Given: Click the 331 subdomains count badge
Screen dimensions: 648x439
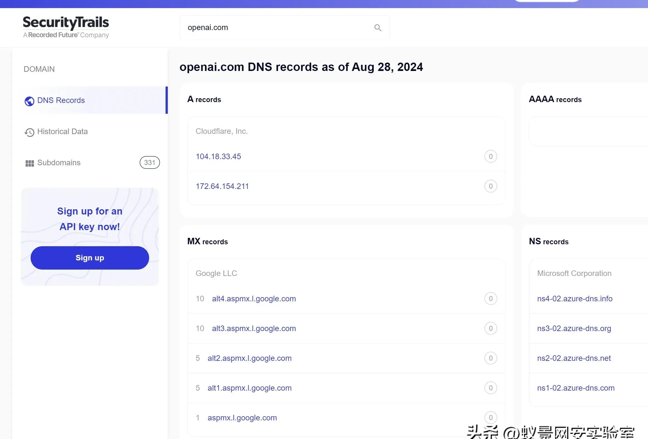Looking at the screenshot, I should 150,162.
